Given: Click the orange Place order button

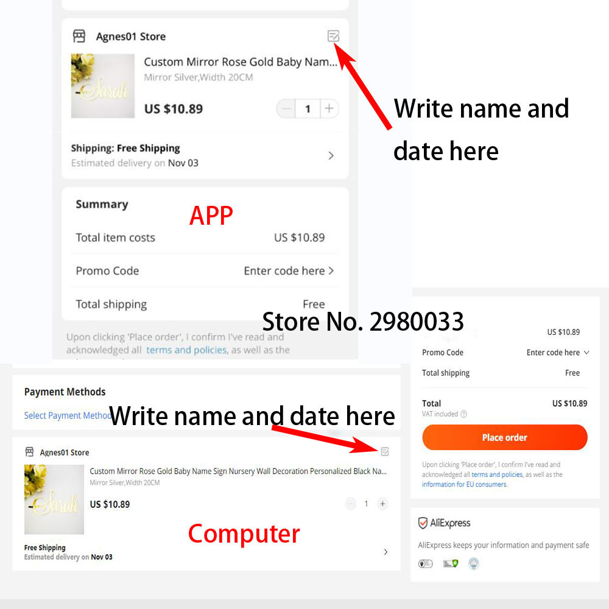Looking at the screenshot, I should (x=504, y=437).
